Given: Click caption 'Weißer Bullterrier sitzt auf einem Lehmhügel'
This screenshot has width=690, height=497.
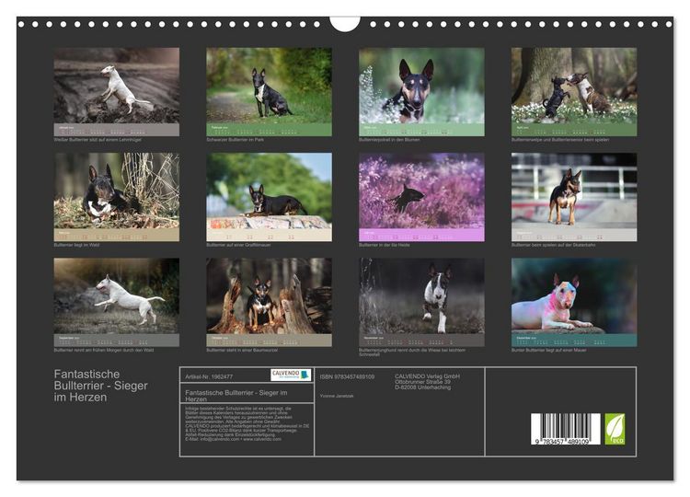Looking at the screenshot, I should [x=98, y=140].
